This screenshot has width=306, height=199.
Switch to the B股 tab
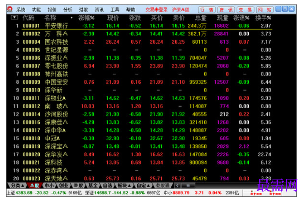coord(78,185)
